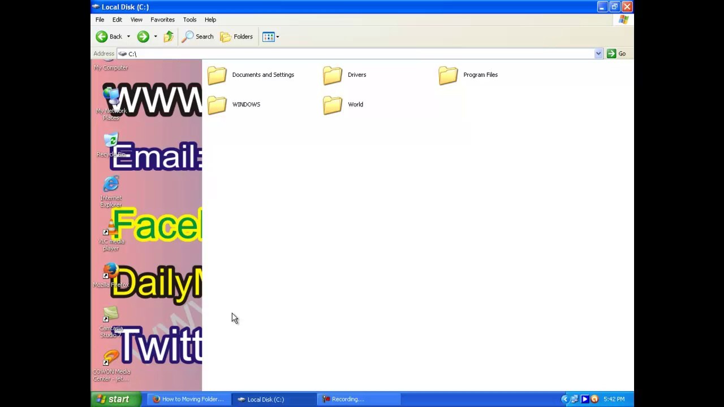The width and height of the screenshot is (724, 407).
Task: Click the Program Files label
Action: point(480,75)
